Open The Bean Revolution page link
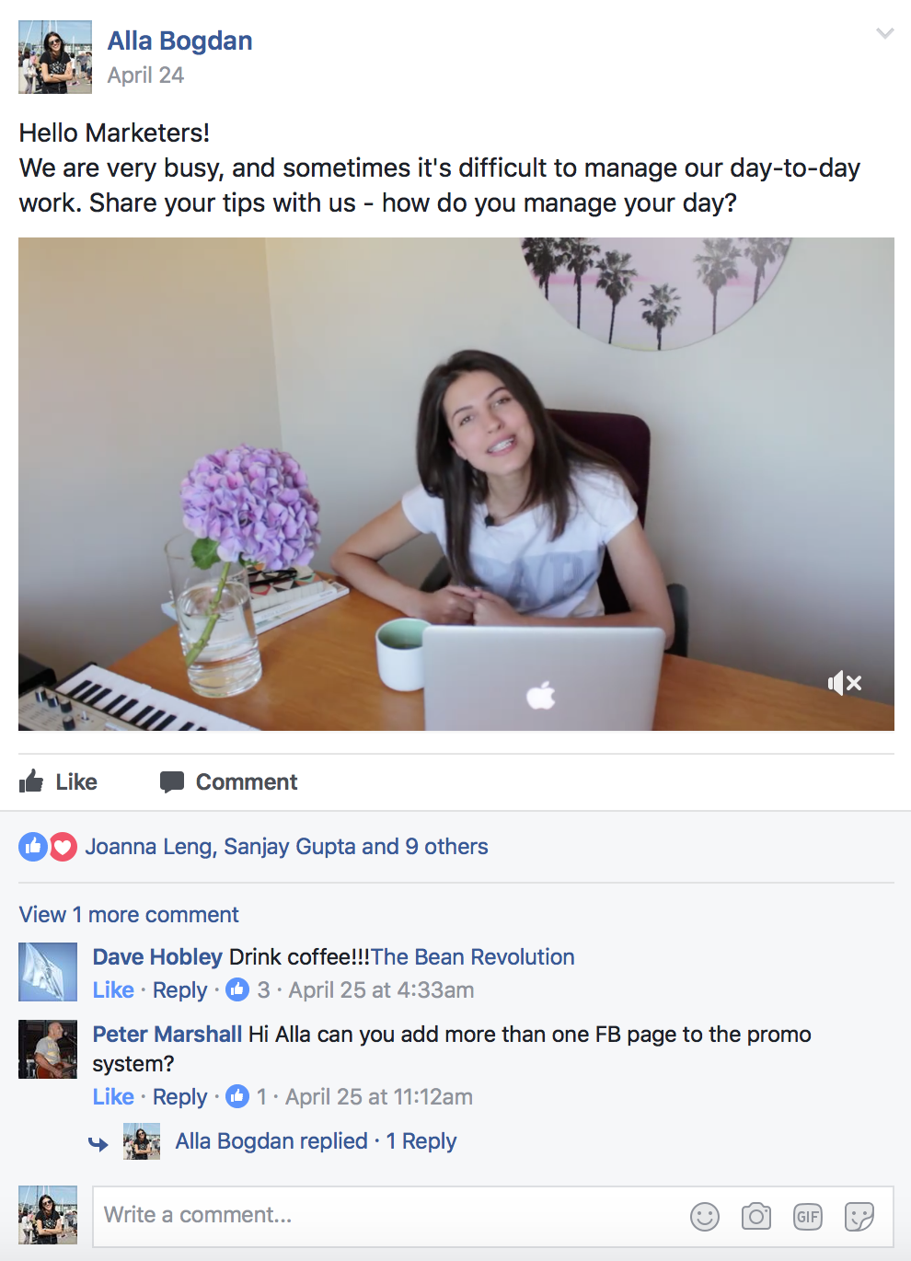911x1261 pixels. tap(473, 957)
